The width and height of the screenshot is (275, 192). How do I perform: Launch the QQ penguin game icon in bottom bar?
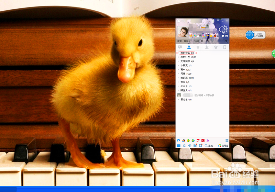[x=184, y=140]
